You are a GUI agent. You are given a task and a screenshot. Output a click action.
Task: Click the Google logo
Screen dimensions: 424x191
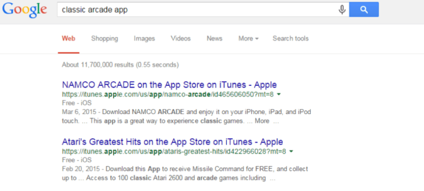(25, 10)
